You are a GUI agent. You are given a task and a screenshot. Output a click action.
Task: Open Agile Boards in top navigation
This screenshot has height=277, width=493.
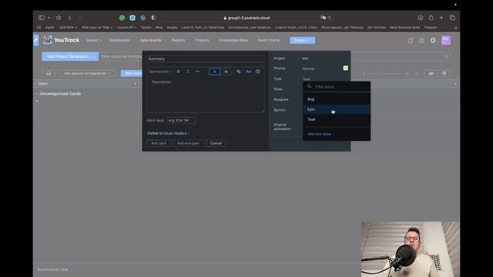(150, 40)
